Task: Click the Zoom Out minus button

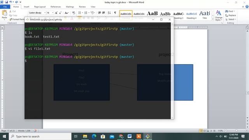Action: pyautogui.click(x=226, y=131)
